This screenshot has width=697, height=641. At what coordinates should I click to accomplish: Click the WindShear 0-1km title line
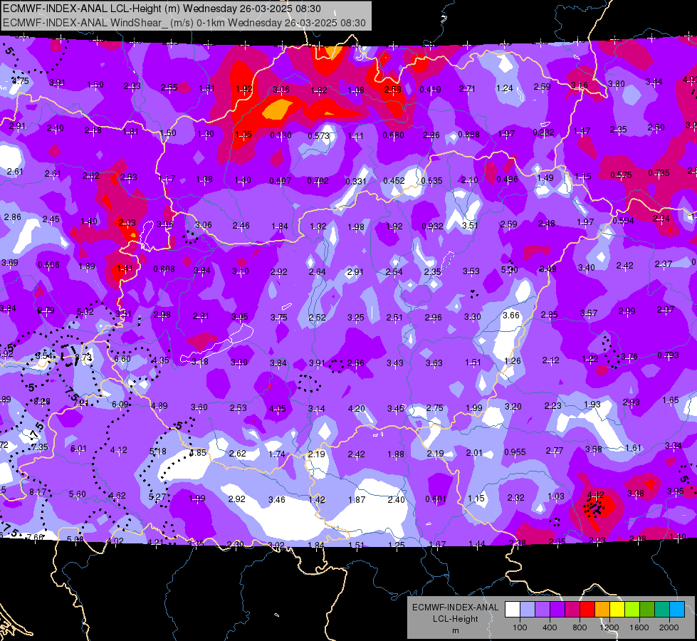184,23
